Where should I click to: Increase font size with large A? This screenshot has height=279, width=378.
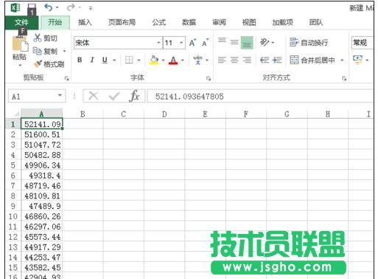(x=192, y=43)
